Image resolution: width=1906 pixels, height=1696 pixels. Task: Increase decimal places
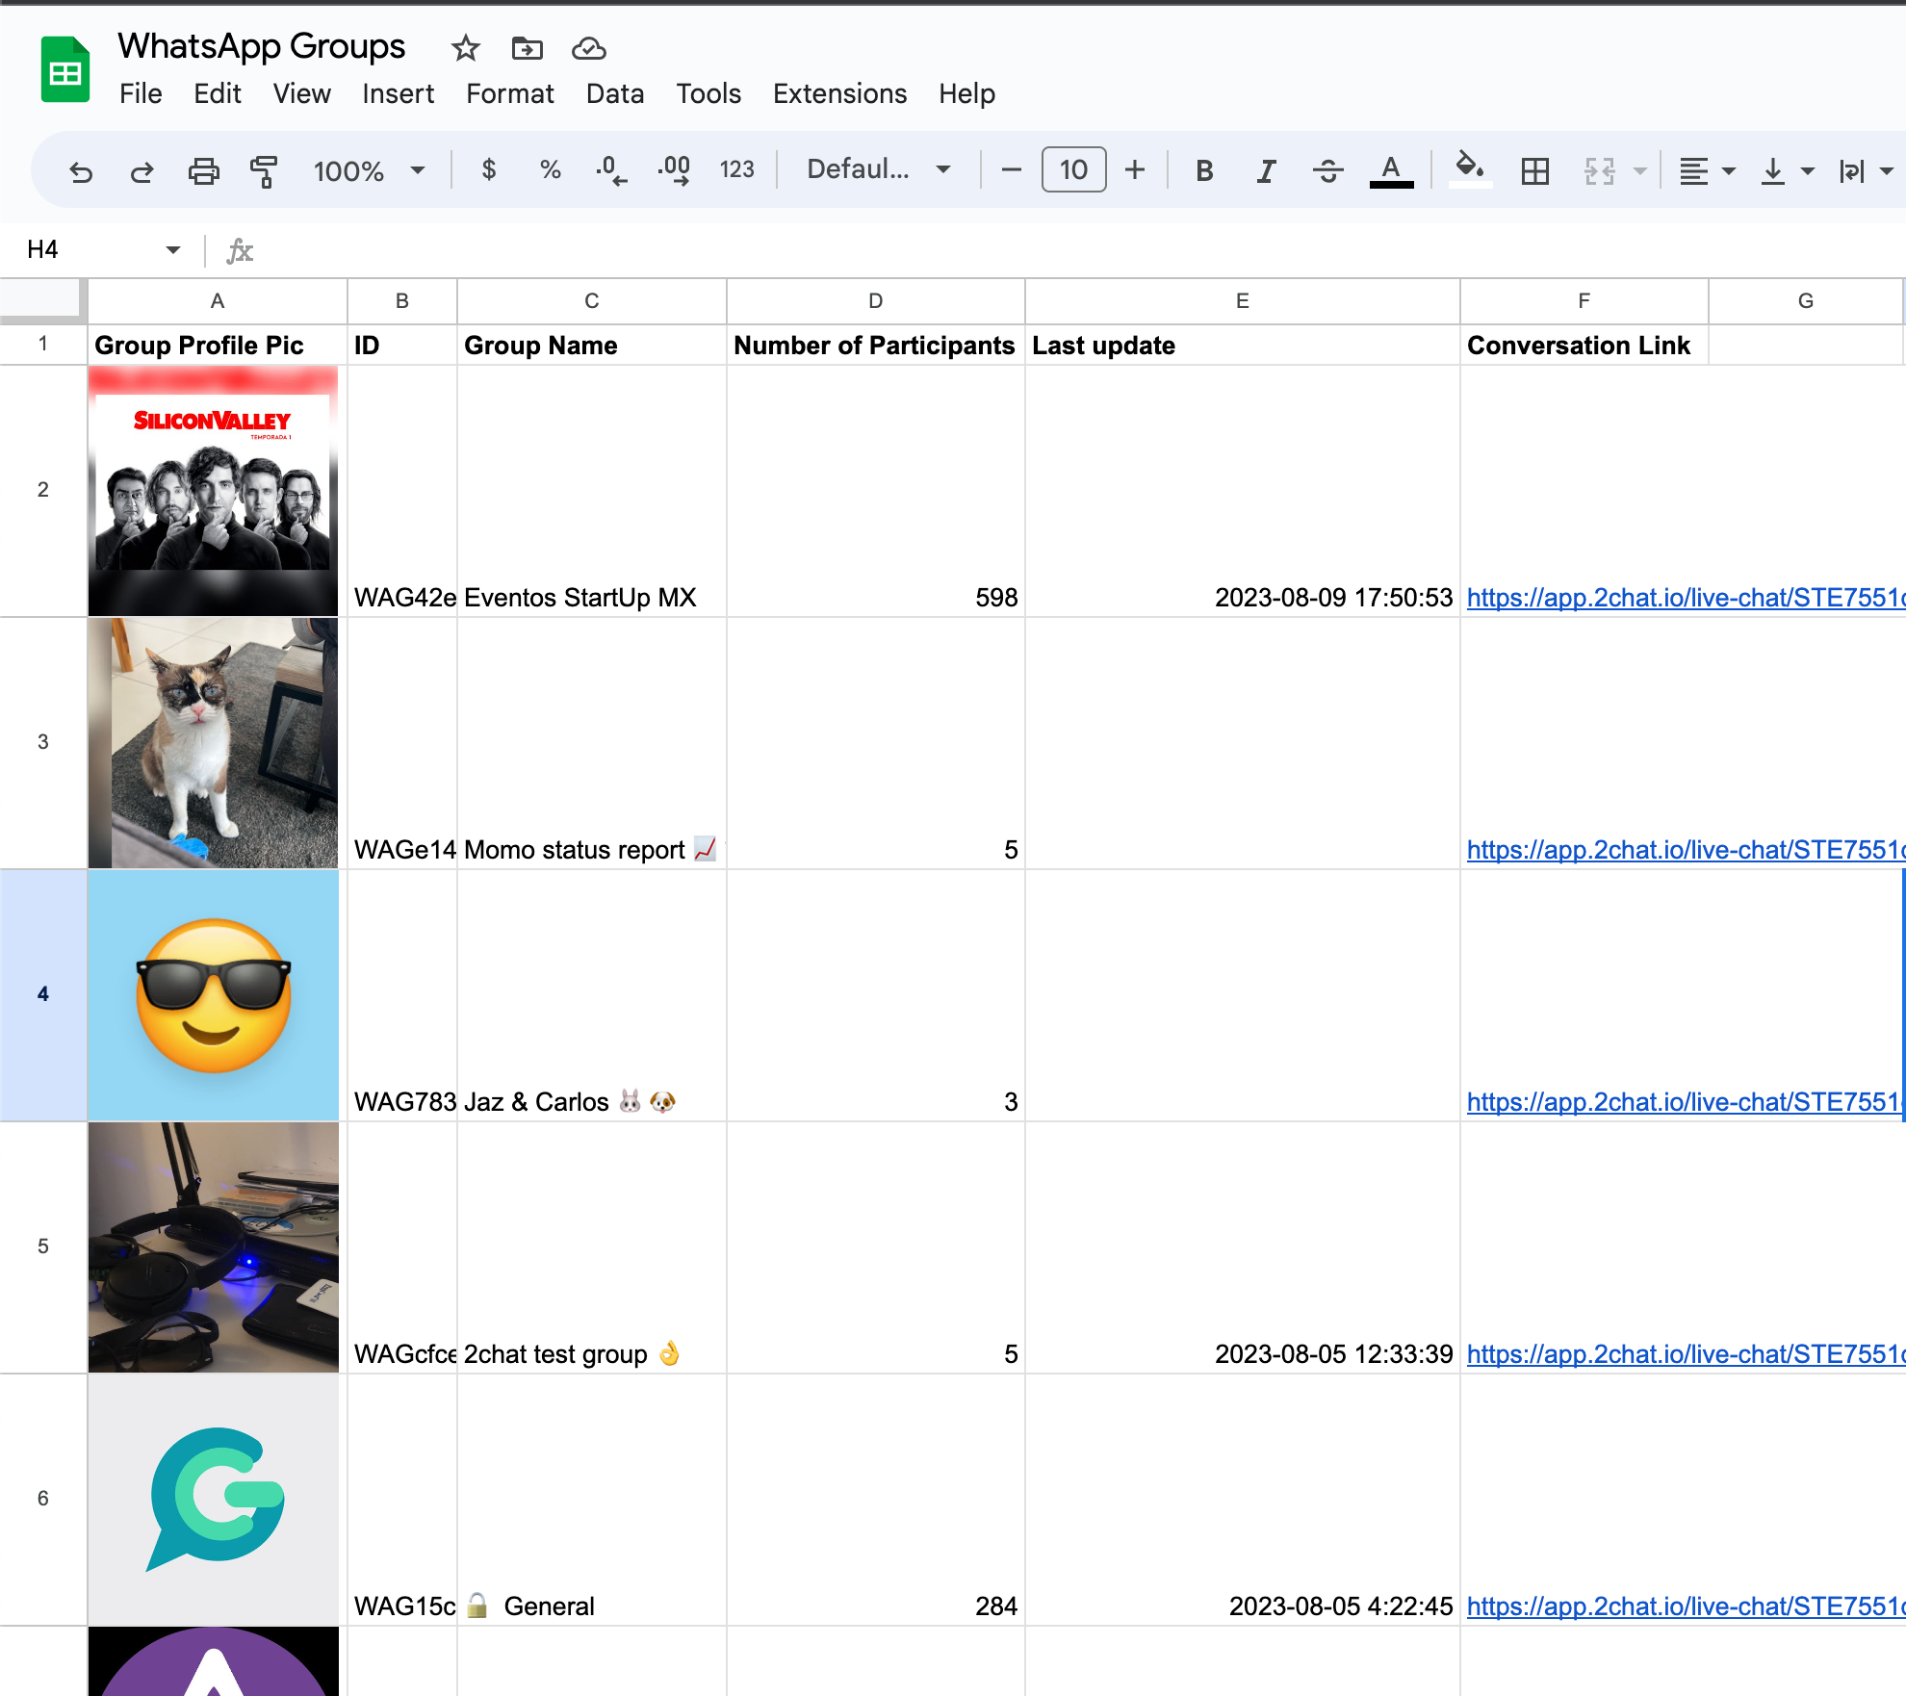(x=674, y=170)
